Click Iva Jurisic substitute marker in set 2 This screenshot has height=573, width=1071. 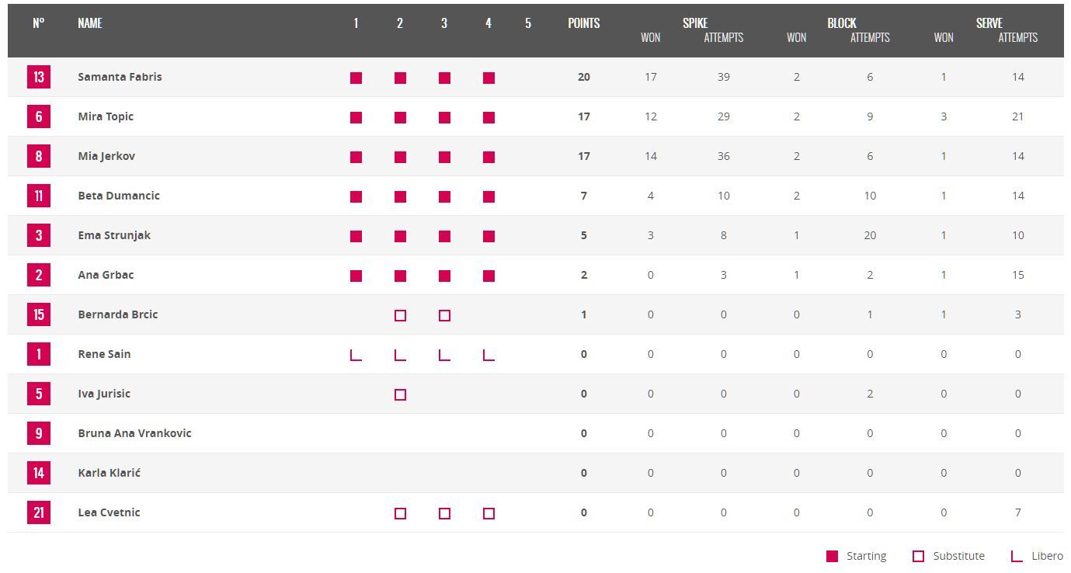(x=400, y=394)
